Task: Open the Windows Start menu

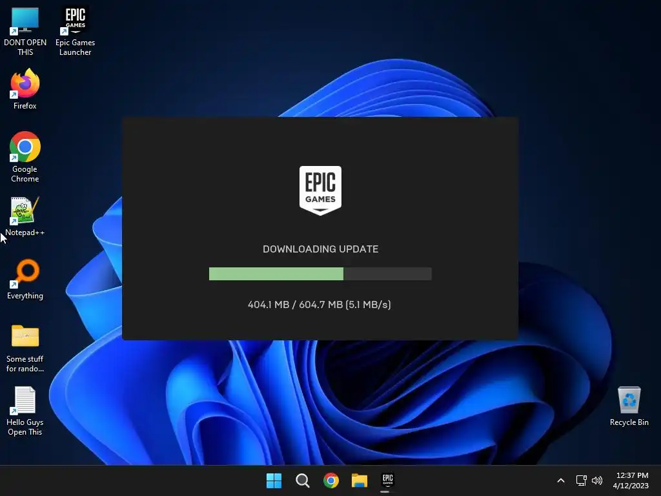Action: point(274,480)
